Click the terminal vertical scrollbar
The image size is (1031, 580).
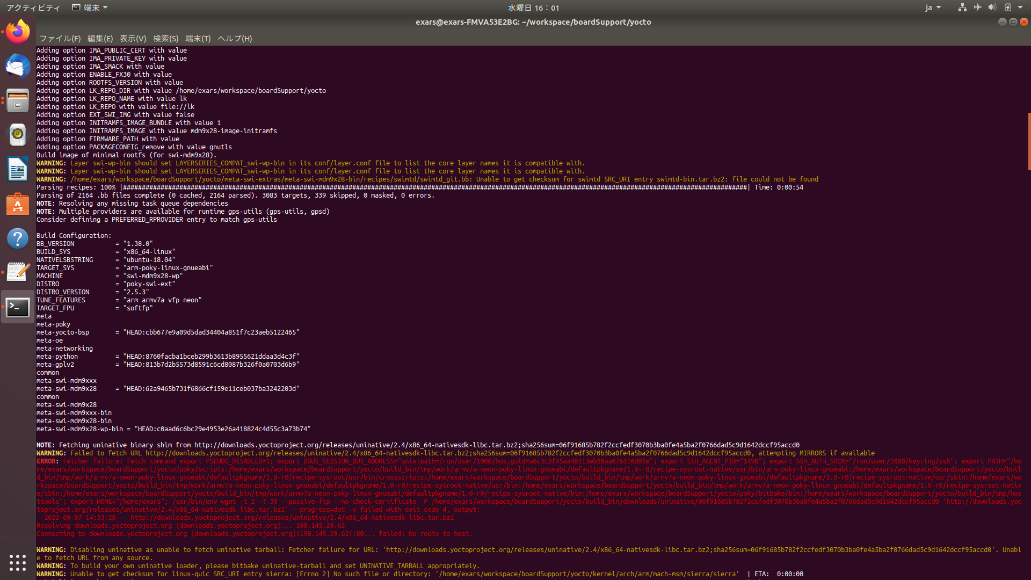(1028, 141)
